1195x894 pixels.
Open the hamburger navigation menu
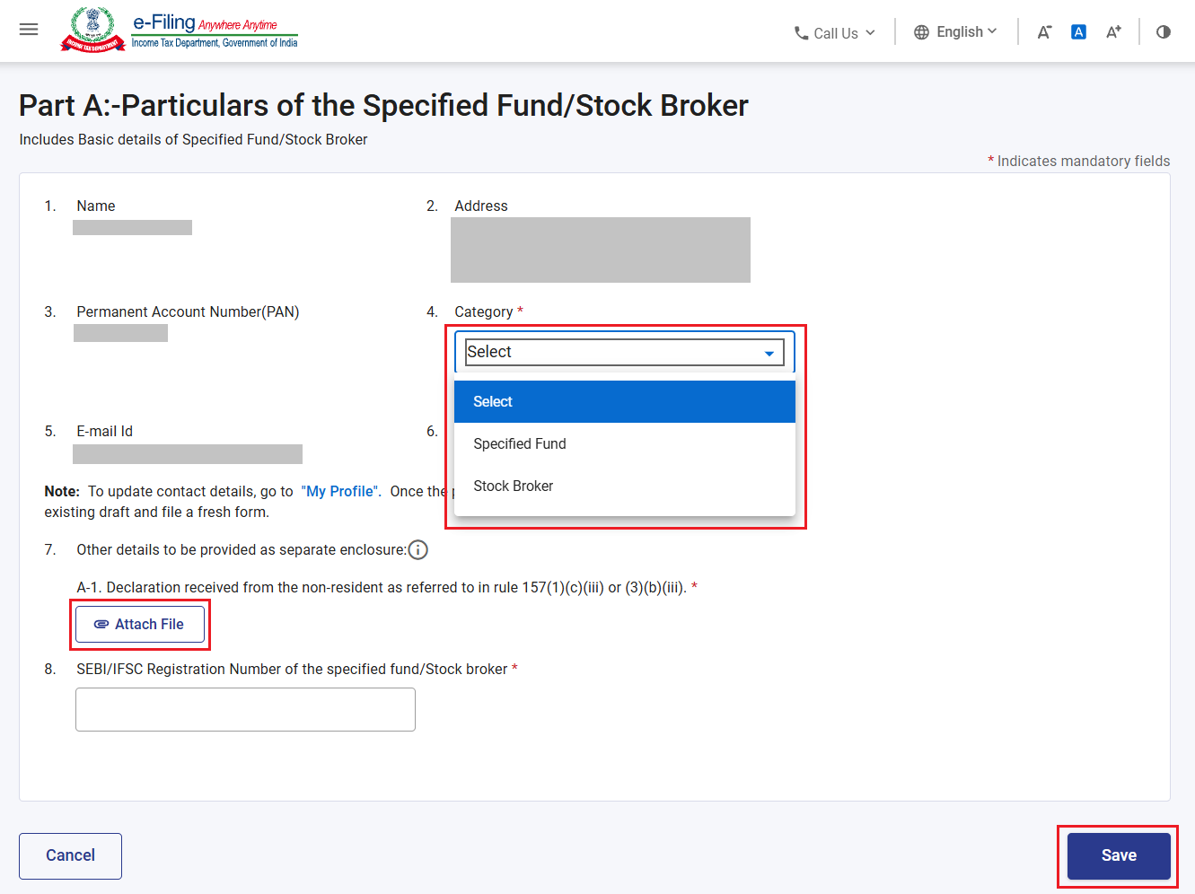pos(29,30)
